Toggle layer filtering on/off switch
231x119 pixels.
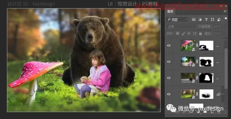(226, 19)
